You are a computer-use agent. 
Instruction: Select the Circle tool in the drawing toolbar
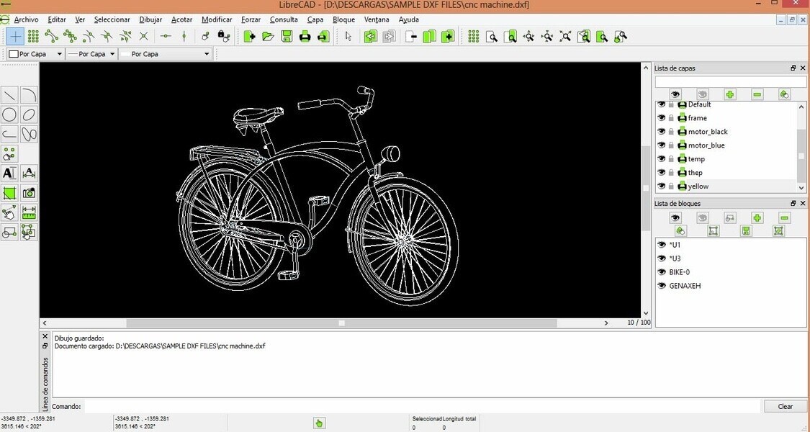click(x=9, y=114)
